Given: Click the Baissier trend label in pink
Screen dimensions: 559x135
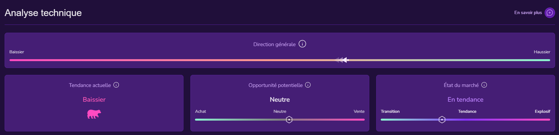Looking at the screenshot, I should [x=94, y=100].
